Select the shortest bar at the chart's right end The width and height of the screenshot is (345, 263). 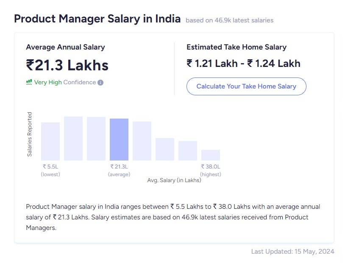211,156
